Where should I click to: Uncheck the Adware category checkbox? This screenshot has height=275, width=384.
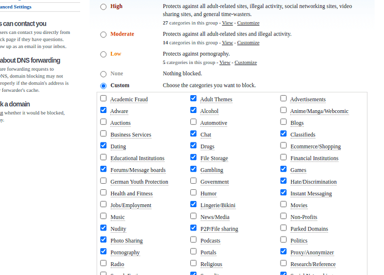click(x=104, y=110)
